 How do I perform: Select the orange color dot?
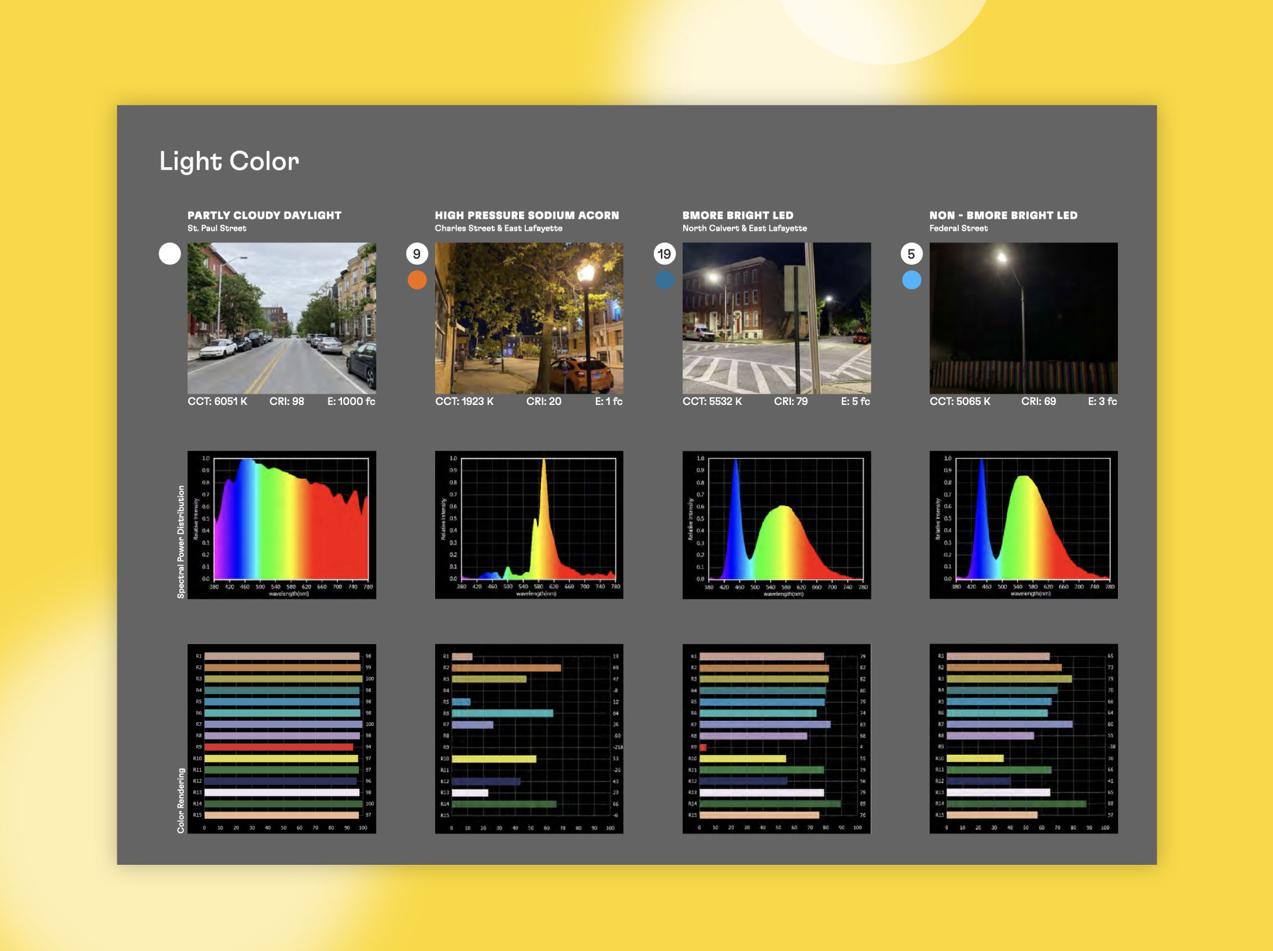pos(417,280)
